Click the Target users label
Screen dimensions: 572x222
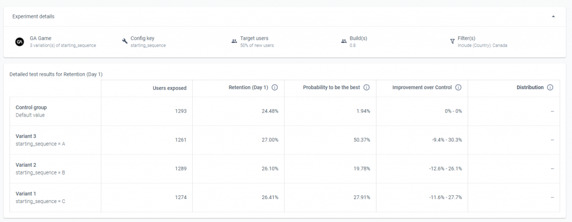pos(254,38)
